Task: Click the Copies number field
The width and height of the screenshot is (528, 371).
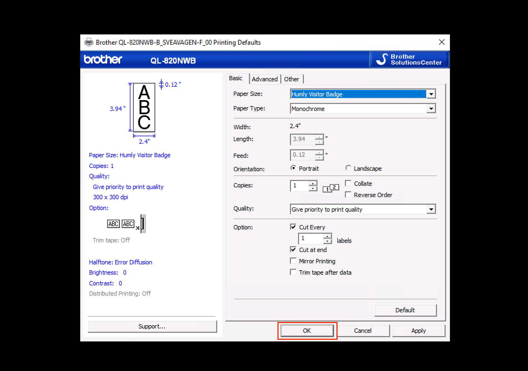Action: 300,186
